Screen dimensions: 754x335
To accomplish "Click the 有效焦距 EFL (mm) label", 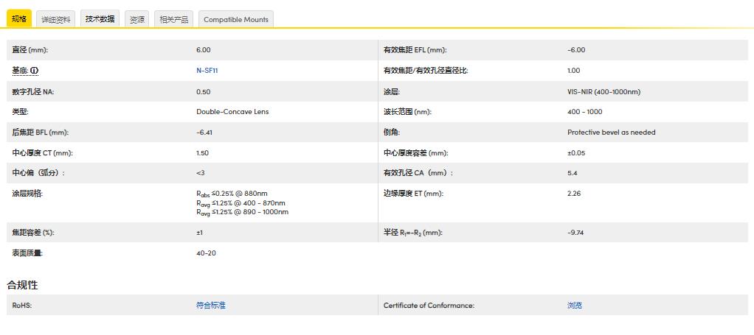I will (x=415, y=50).
